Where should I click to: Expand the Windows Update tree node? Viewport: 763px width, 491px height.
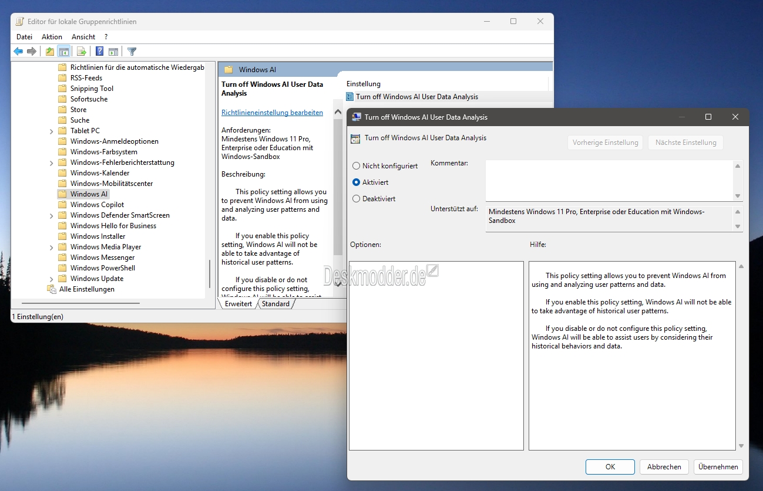tap(52, 279)
